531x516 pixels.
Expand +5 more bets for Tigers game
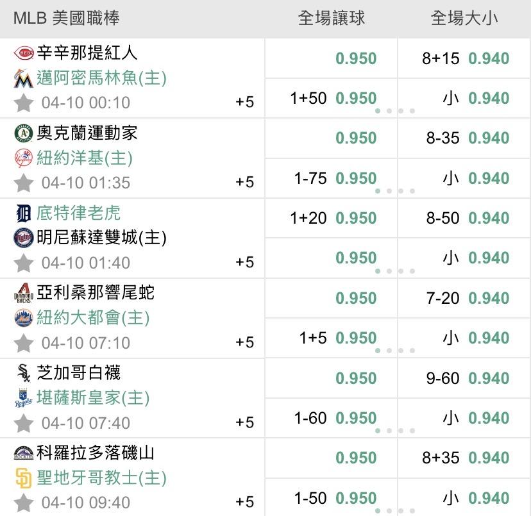245,262
